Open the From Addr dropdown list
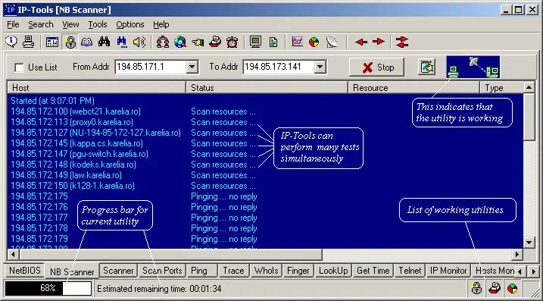Image resolution: width=543 pixels, height=301 pixels. pyautogui.click(x=192, y=67)
